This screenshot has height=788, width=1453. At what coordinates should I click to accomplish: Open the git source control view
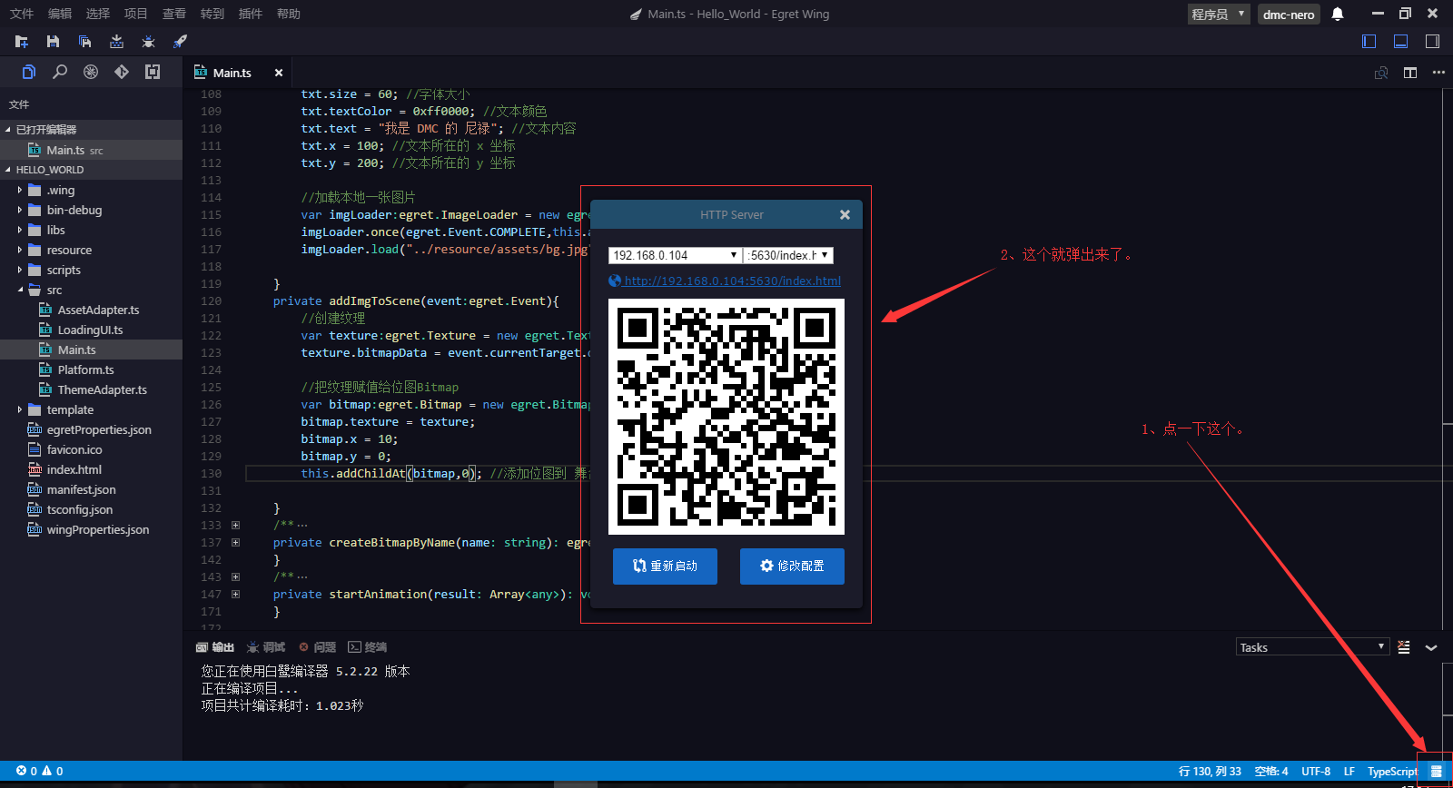pos(122,72)
